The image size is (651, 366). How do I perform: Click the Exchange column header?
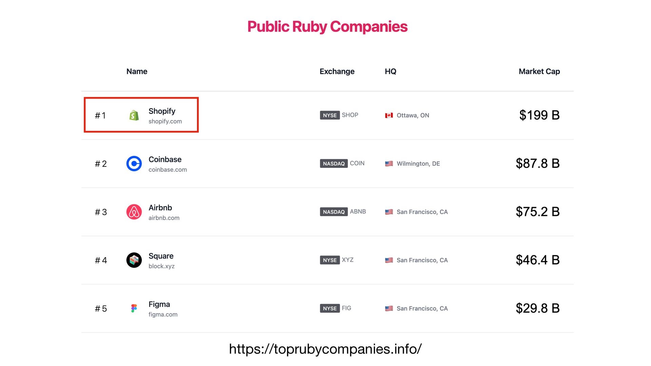click(337, 72)
